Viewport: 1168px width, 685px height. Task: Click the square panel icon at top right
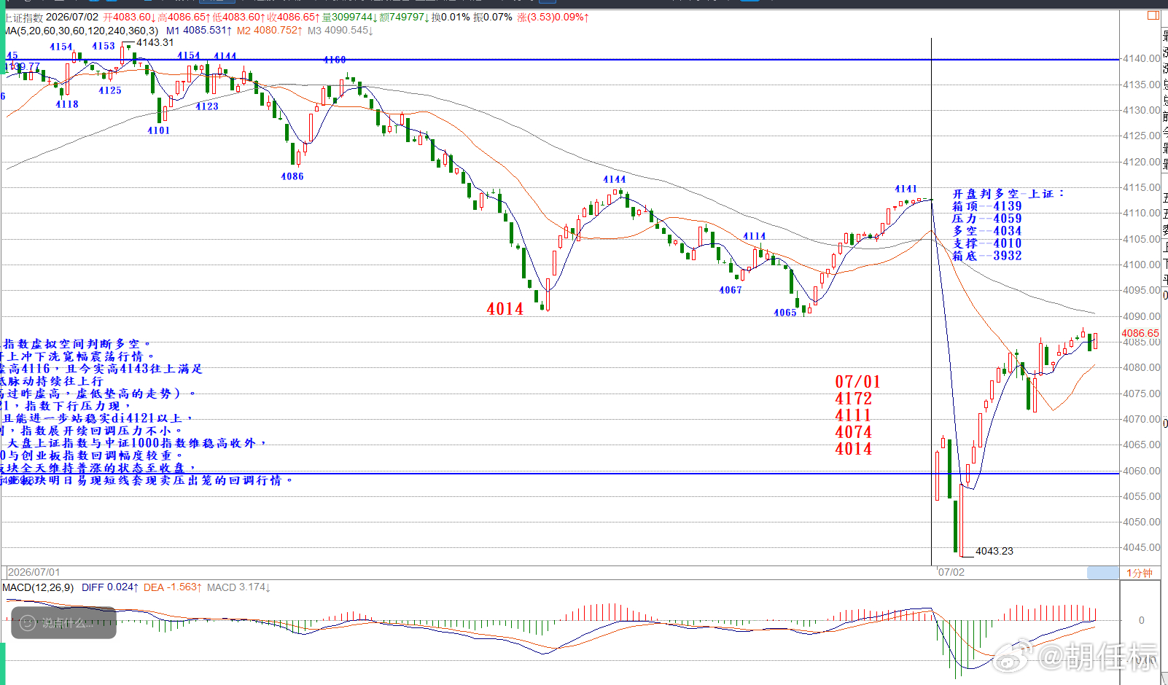pos(1153,15)
